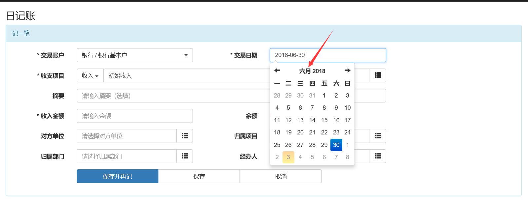This screenshot has width=528, height=200.
Task: Open the list picker beside 收支项目 field
Action: pyautogui.click(x=378, y=75)
